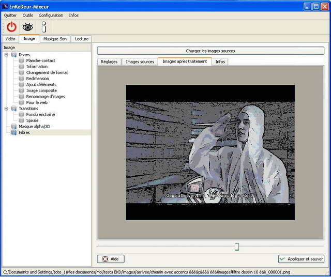This screenshot has height=277, width=331.
Task: Click Appliquer et sauver button
Action: pyautogui.click(x=301, y=259)
